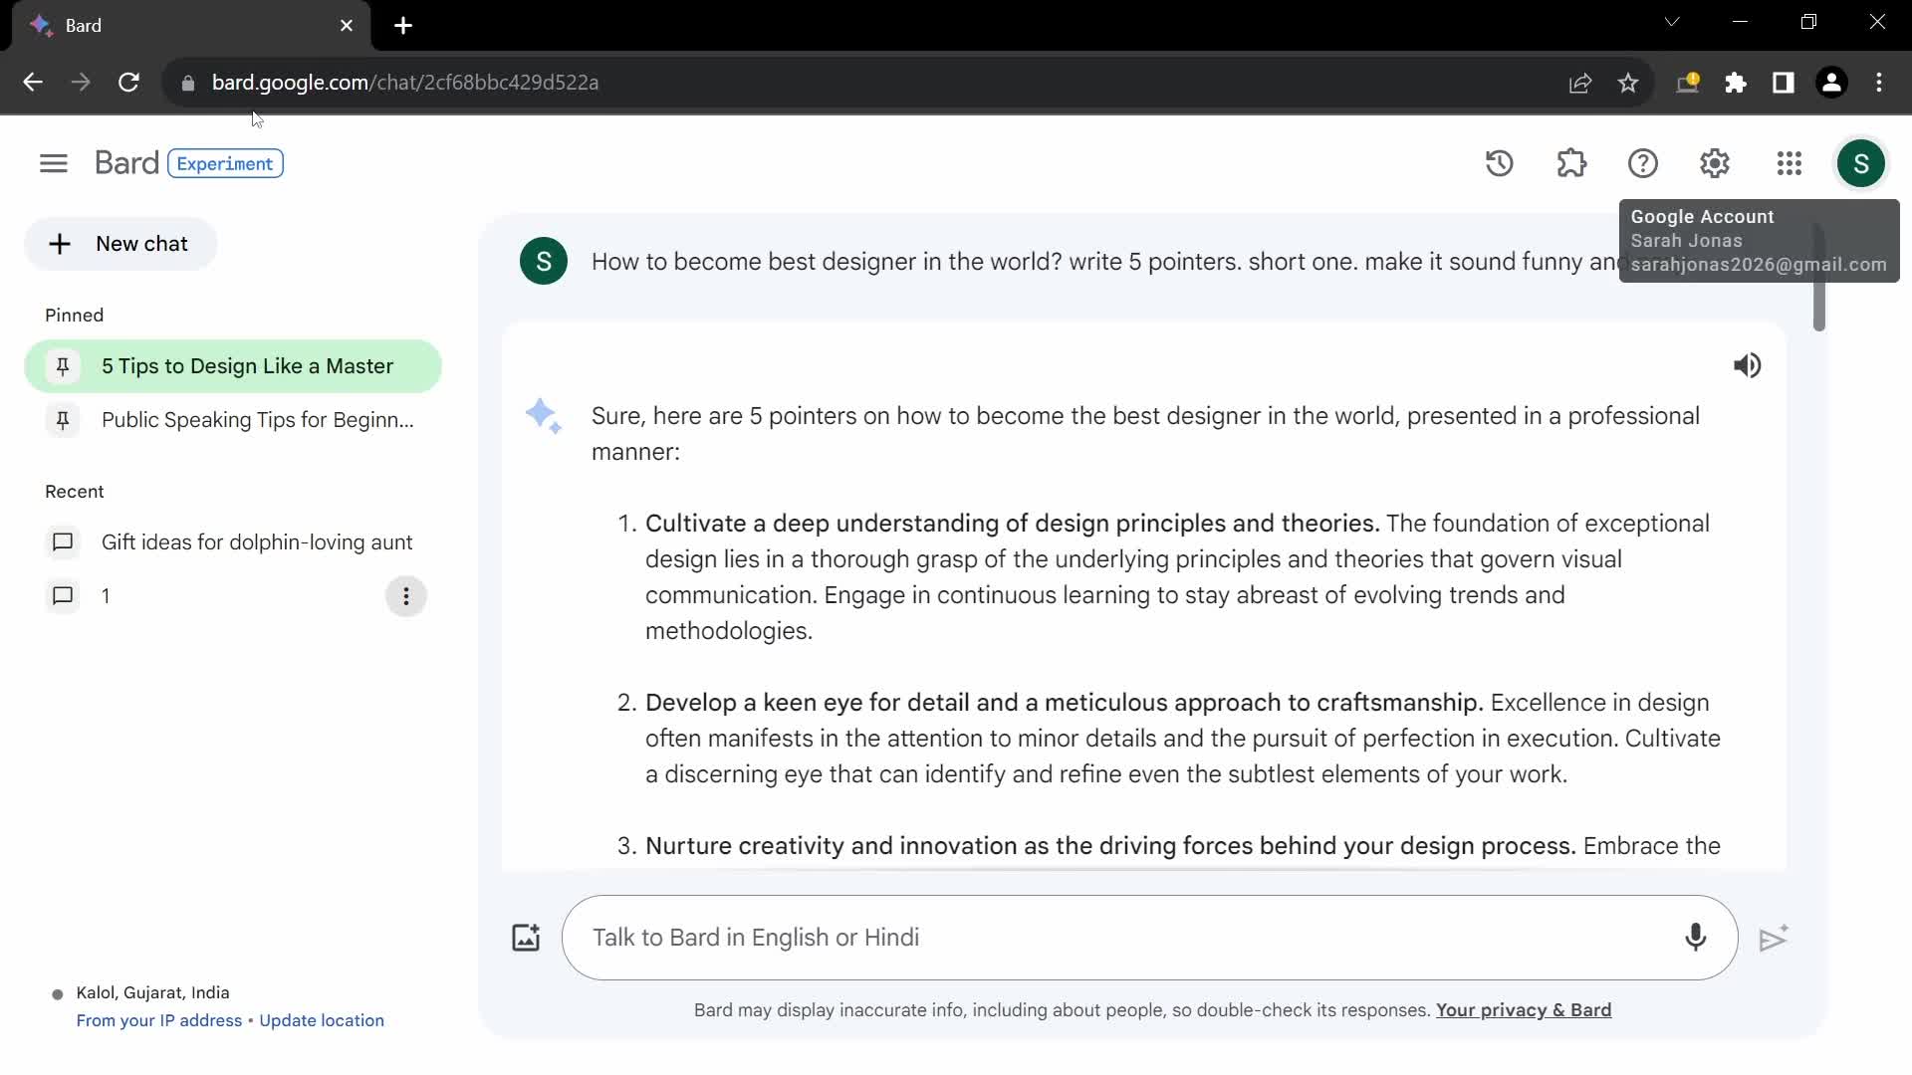Click the Experiment badge next to Bard

[x=225, y=163]
